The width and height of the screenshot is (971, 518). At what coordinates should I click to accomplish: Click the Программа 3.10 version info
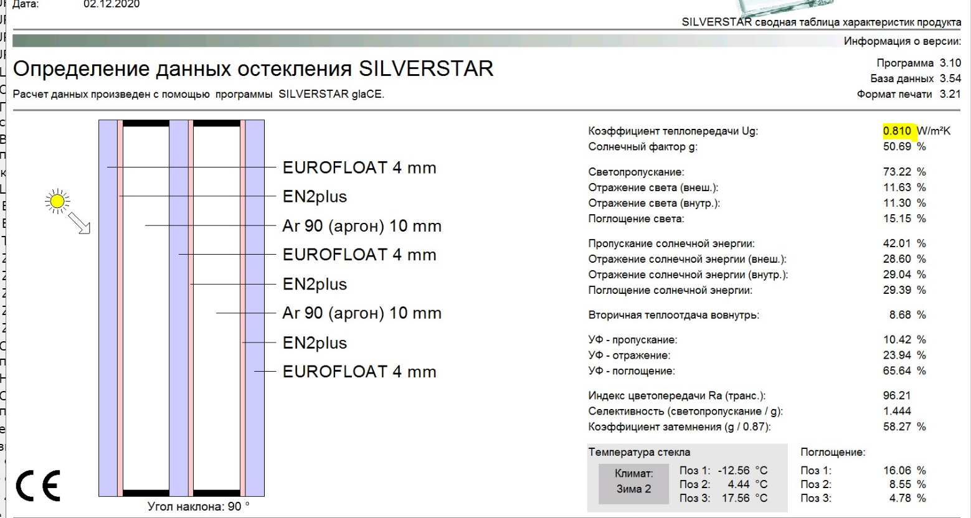tap(919, 63)
